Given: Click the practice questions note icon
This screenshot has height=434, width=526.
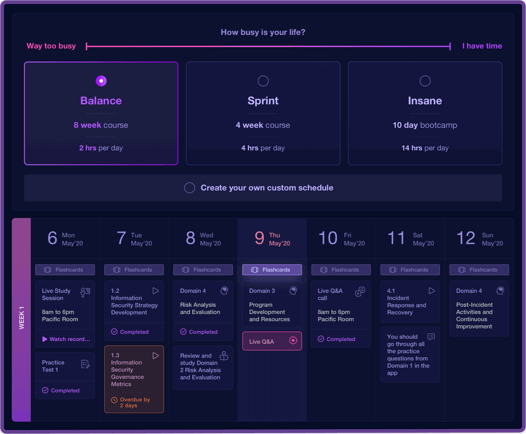Looking at the screenshot, I should 431,337.
